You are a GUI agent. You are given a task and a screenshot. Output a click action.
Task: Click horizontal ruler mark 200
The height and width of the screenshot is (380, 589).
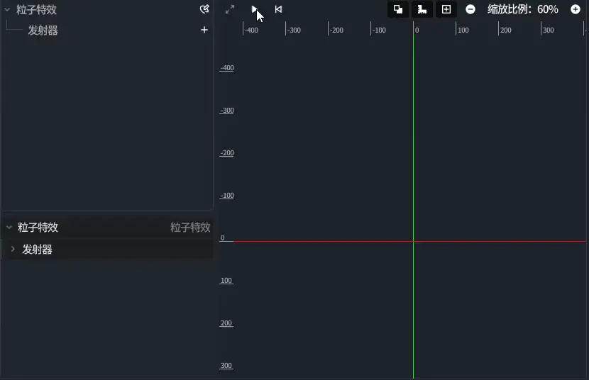point(505,30)
